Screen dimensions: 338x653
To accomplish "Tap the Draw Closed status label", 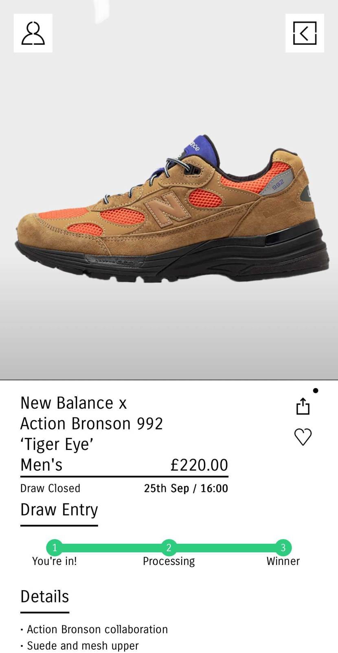I will 50,488.
